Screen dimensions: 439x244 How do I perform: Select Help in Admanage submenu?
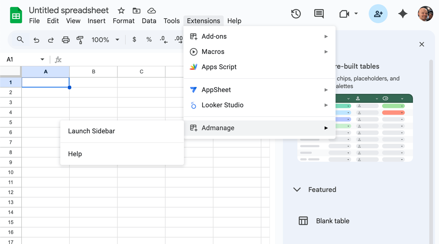coord(122,154)
